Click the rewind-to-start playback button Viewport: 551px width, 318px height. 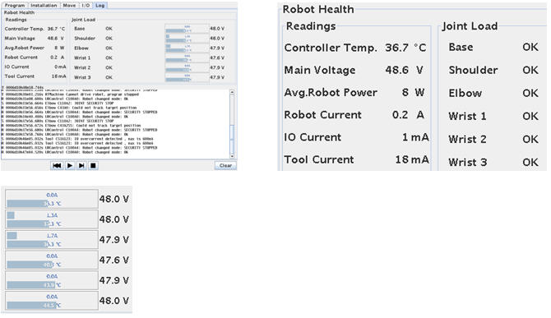coord(57,165)
